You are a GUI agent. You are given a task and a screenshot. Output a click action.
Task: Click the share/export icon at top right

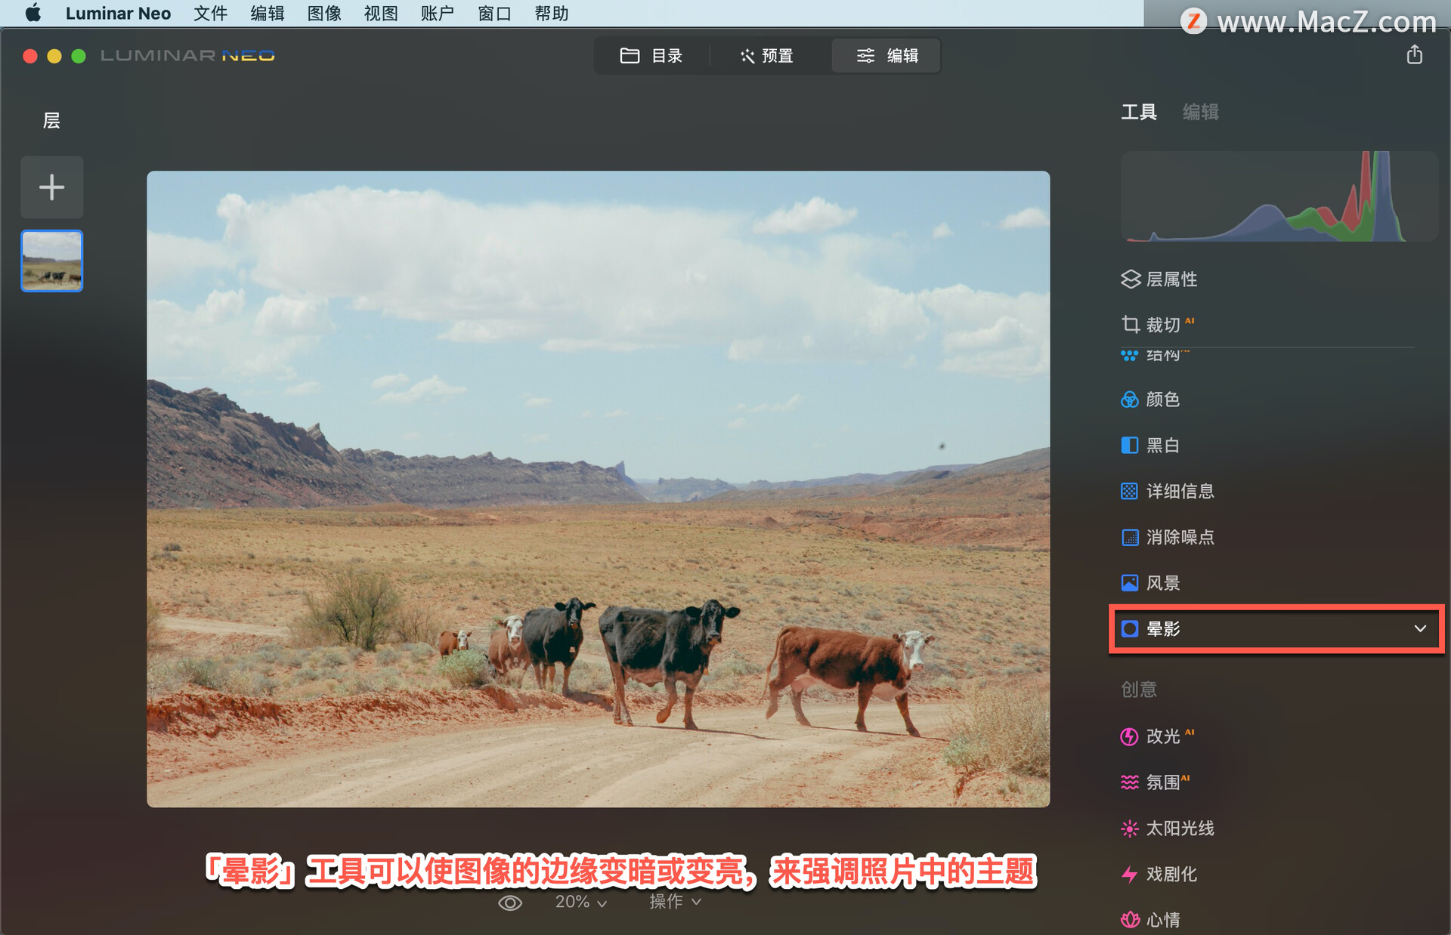pyautogui.click(x=1415, y=55)
